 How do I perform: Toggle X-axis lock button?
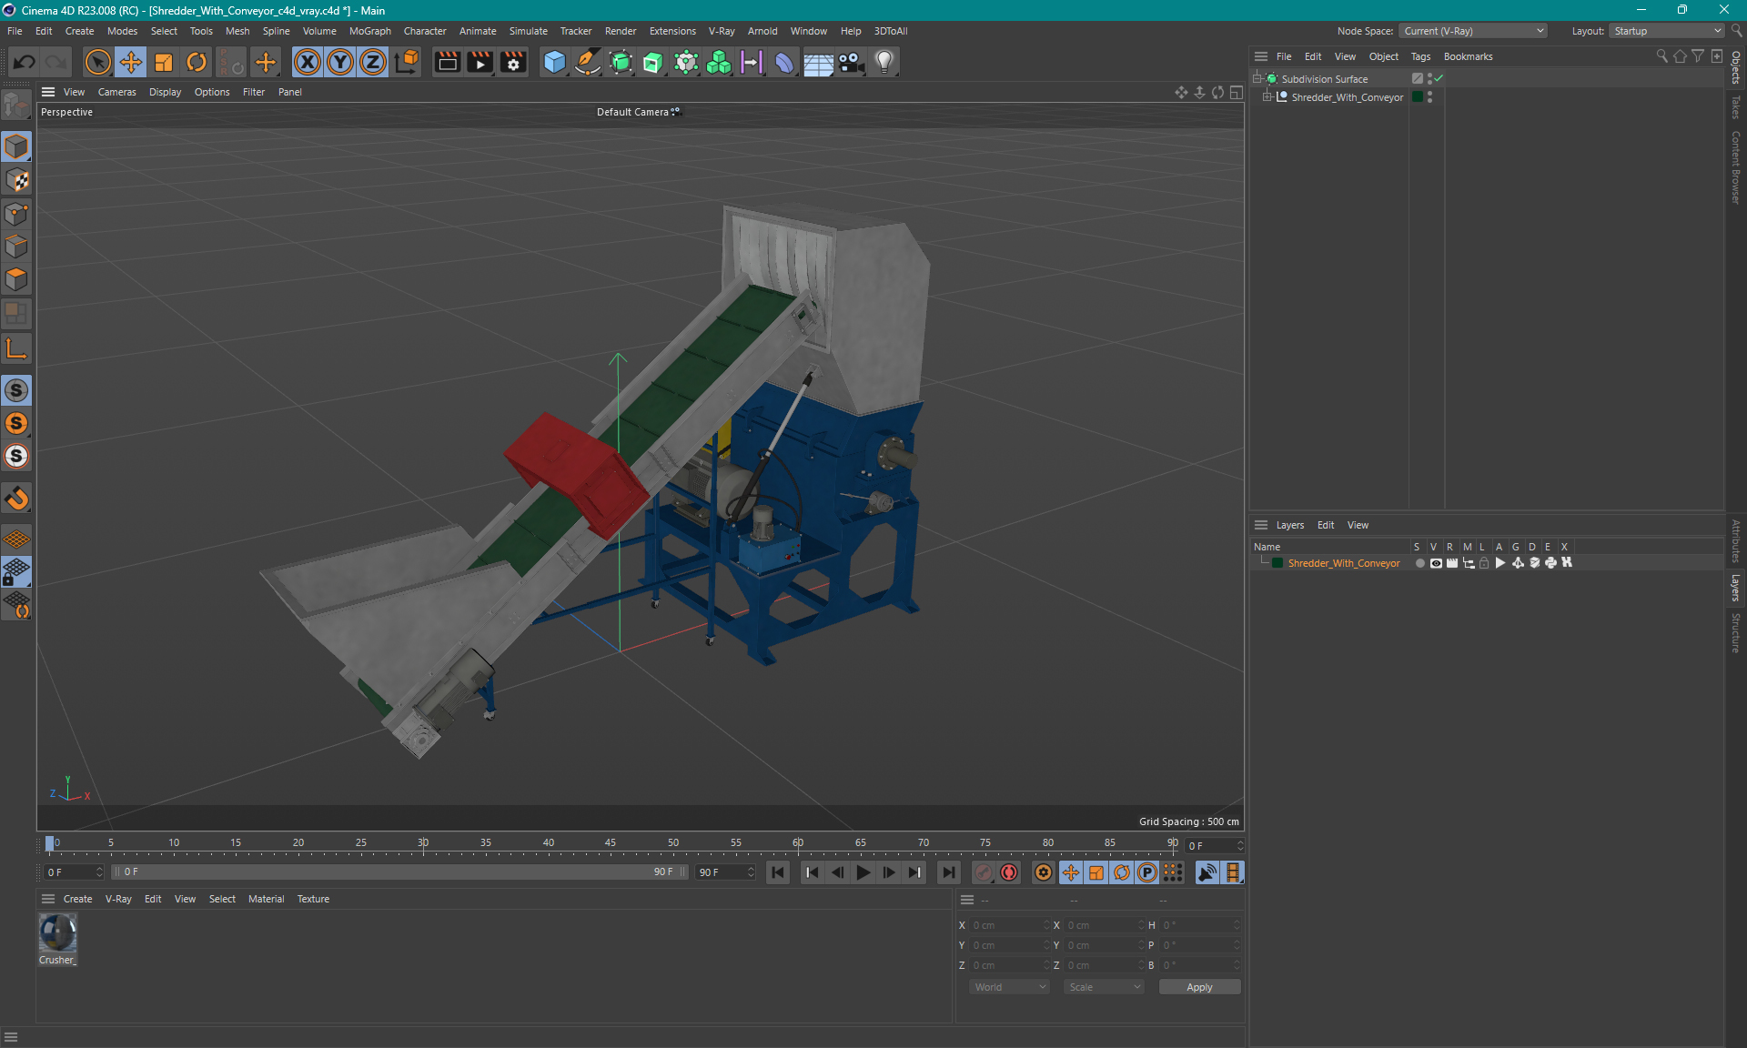(308, 62)
